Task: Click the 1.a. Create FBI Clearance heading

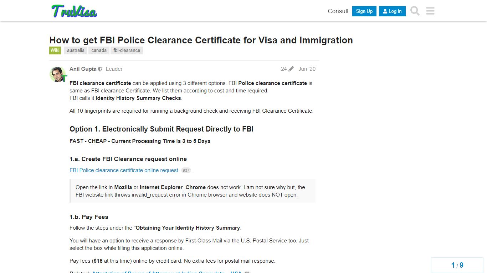Action: click(x=128, y=159)
